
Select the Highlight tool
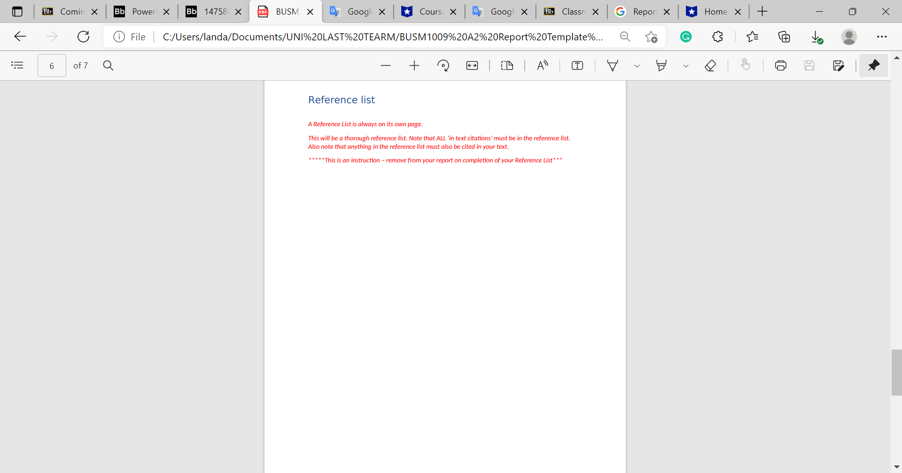(661, 65)
